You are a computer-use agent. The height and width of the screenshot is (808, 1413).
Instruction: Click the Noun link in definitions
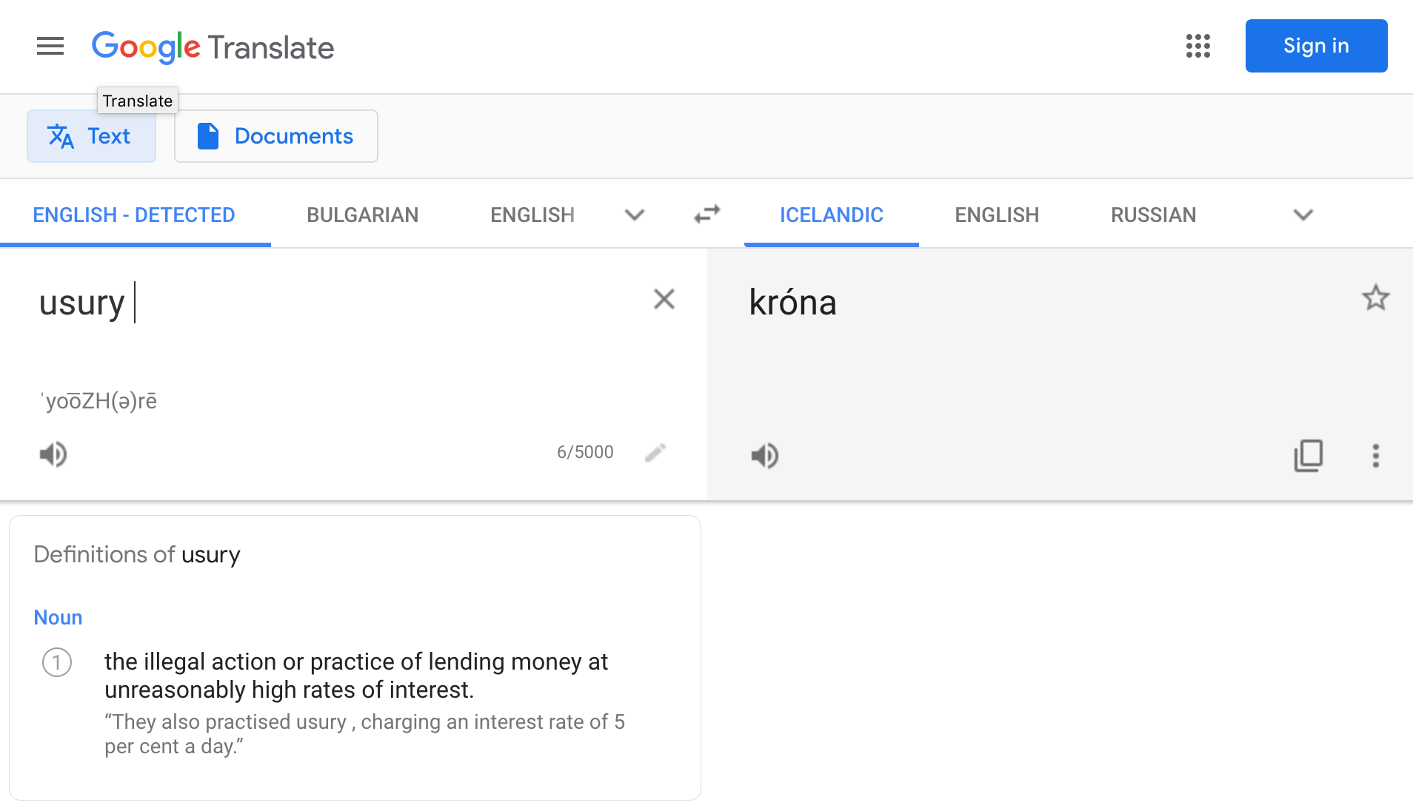click(57, 616)
